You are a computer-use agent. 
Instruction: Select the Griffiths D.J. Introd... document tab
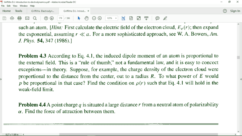(x=74, y=11)
